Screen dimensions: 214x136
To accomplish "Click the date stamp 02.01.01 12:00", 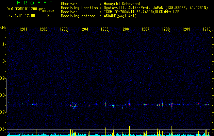I will 21,16.
